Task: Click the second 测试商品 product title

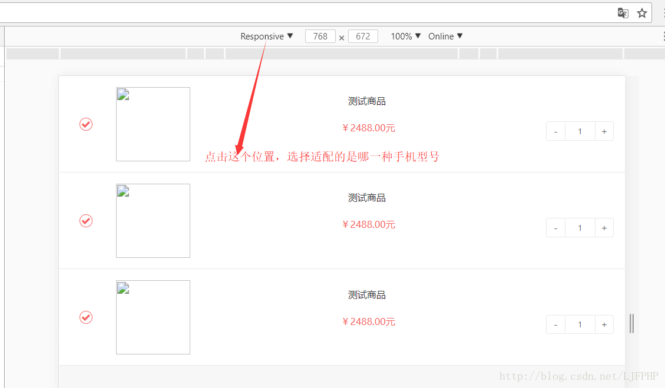Action: pyautogui.click(x=367, y=198)
